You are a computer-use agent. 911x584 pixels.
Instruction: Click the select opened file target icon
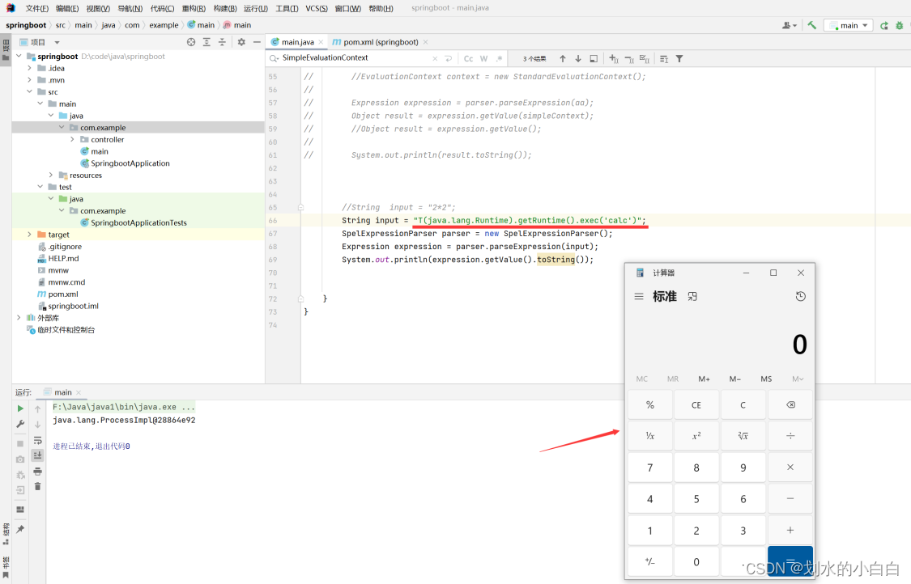(x=191, y=42)
